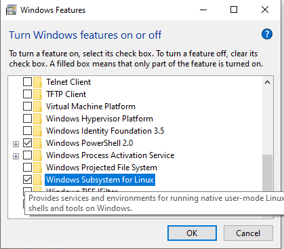
Task: Select the Telnet Client folder icon
Action: tap(37, 82)
